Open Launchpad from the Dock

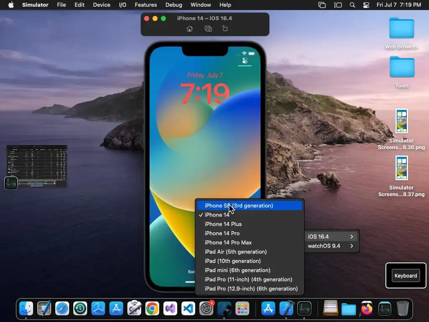[243, 309]
